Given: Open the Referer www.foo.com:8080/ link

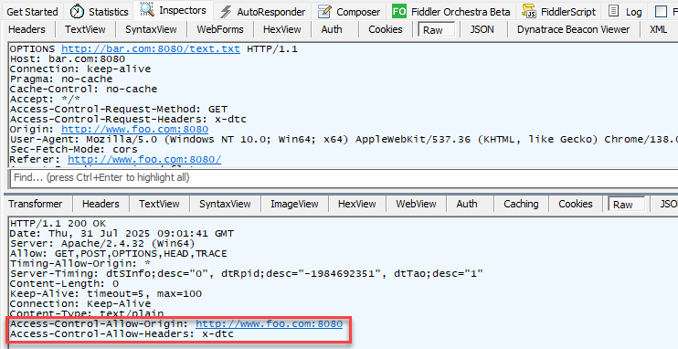Looking at the screenshot, I should [144, 159].
